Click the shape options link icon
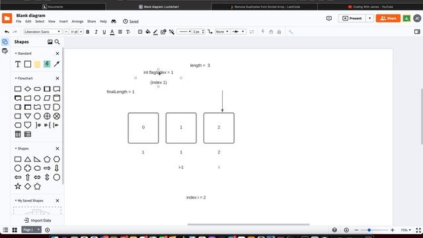The width and height of the screenshot is (423, 238). click(163, 32)
